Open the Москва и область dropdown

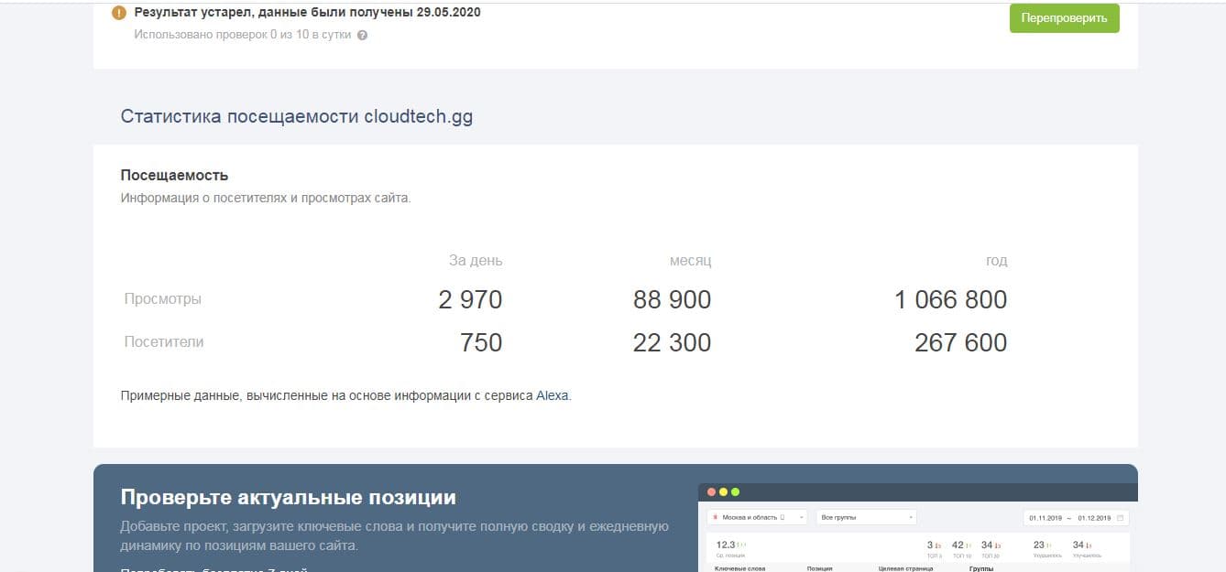757,517
